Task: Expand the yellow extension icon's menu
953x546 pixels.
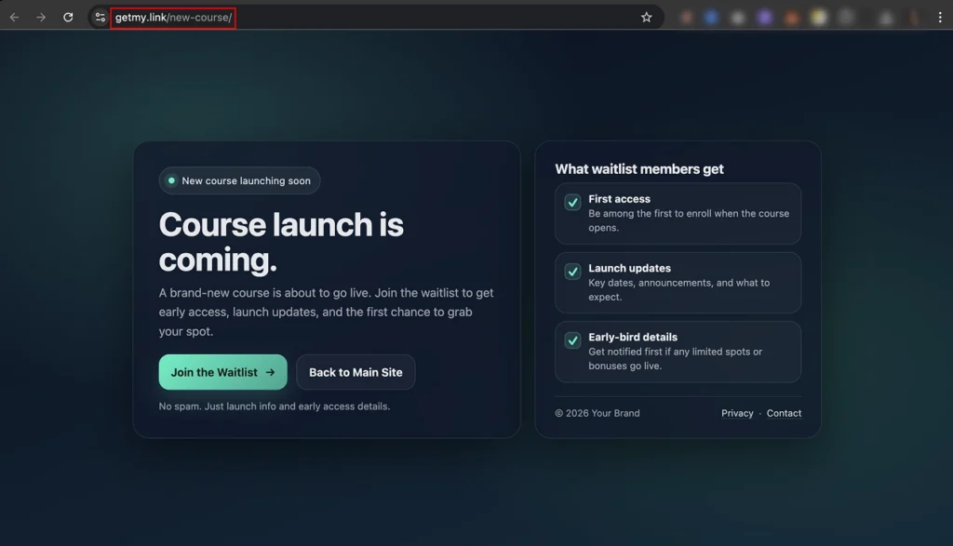Action: (x=816, y=16)
